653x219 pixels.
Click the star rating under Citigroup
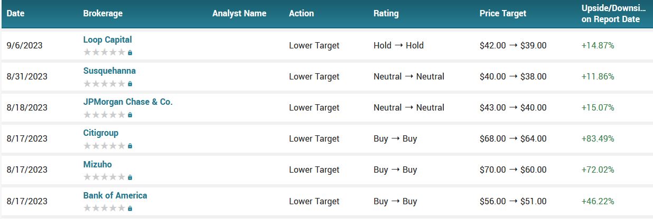click(105, 145)
